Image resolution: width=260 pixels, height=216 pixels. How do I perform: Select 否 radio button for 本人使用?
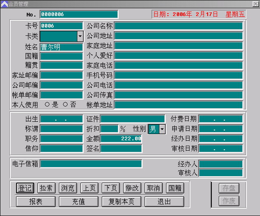[x=65, y=105]
